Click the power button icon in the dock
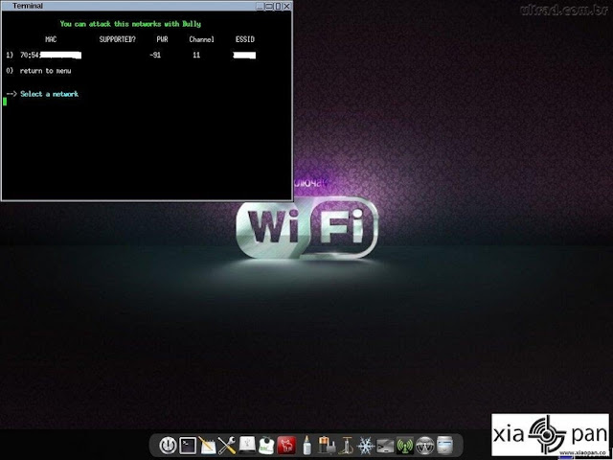This screenshot has height=460, width=613. [x=168, y=445]
